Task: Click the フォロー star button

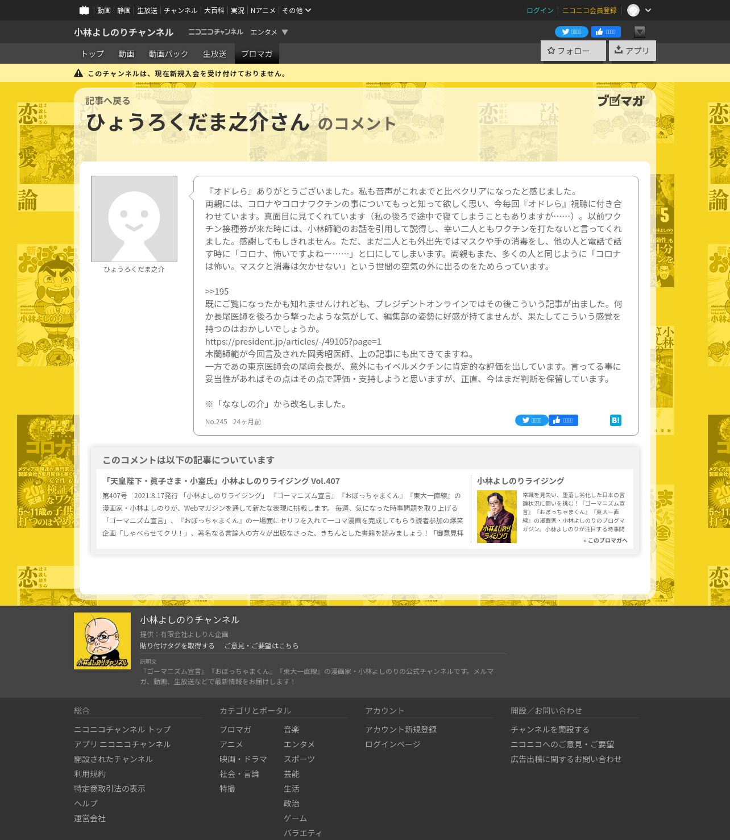Action: [x=573, y=51]
